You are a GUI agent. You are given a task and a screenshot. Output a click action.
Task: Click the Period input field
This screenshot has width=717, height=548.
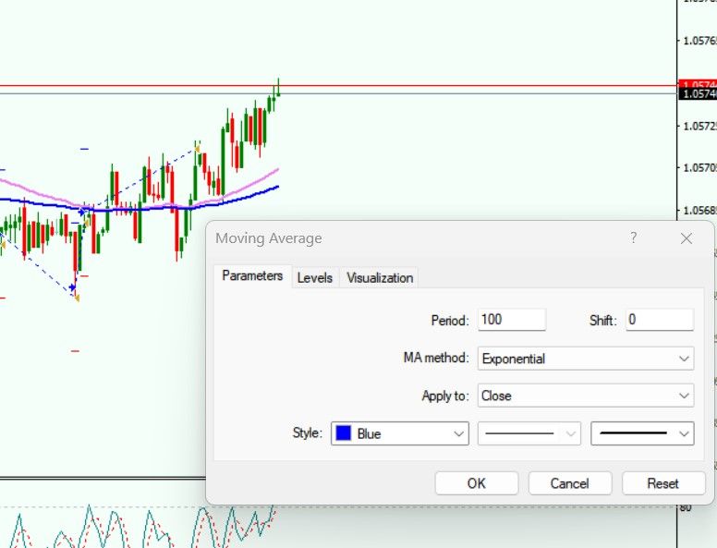tap(512, 320)
